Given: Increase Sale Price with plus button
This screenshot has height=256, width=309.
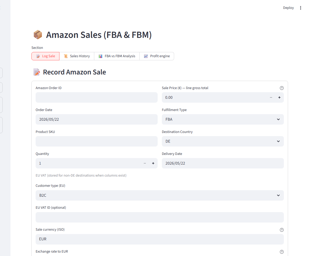Looking at the screenshot, I should coord(279,97).
